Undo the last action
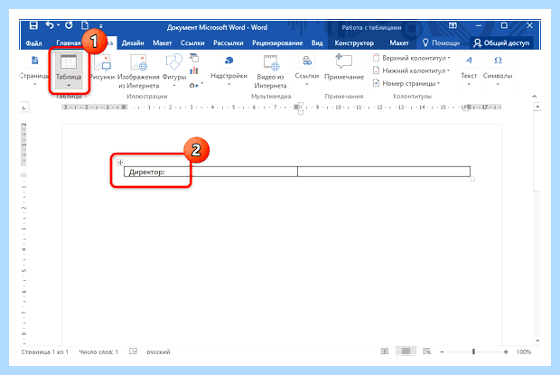560x375 pixels. [x=50, y=25]
